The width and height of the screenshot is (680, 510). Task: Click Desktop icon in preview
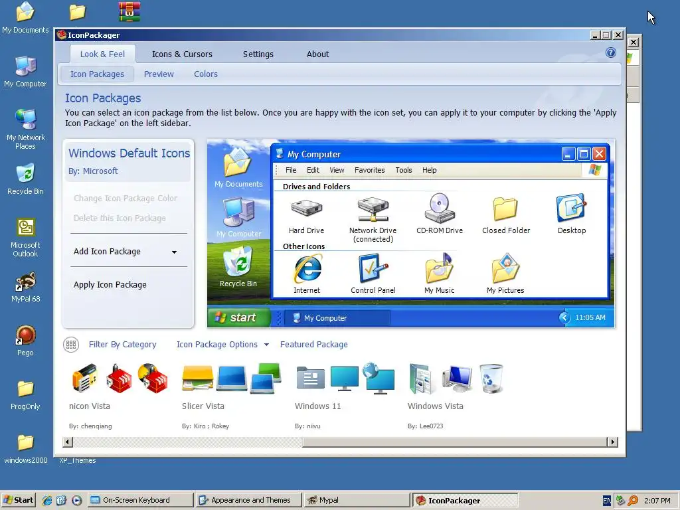coord(572,208)
